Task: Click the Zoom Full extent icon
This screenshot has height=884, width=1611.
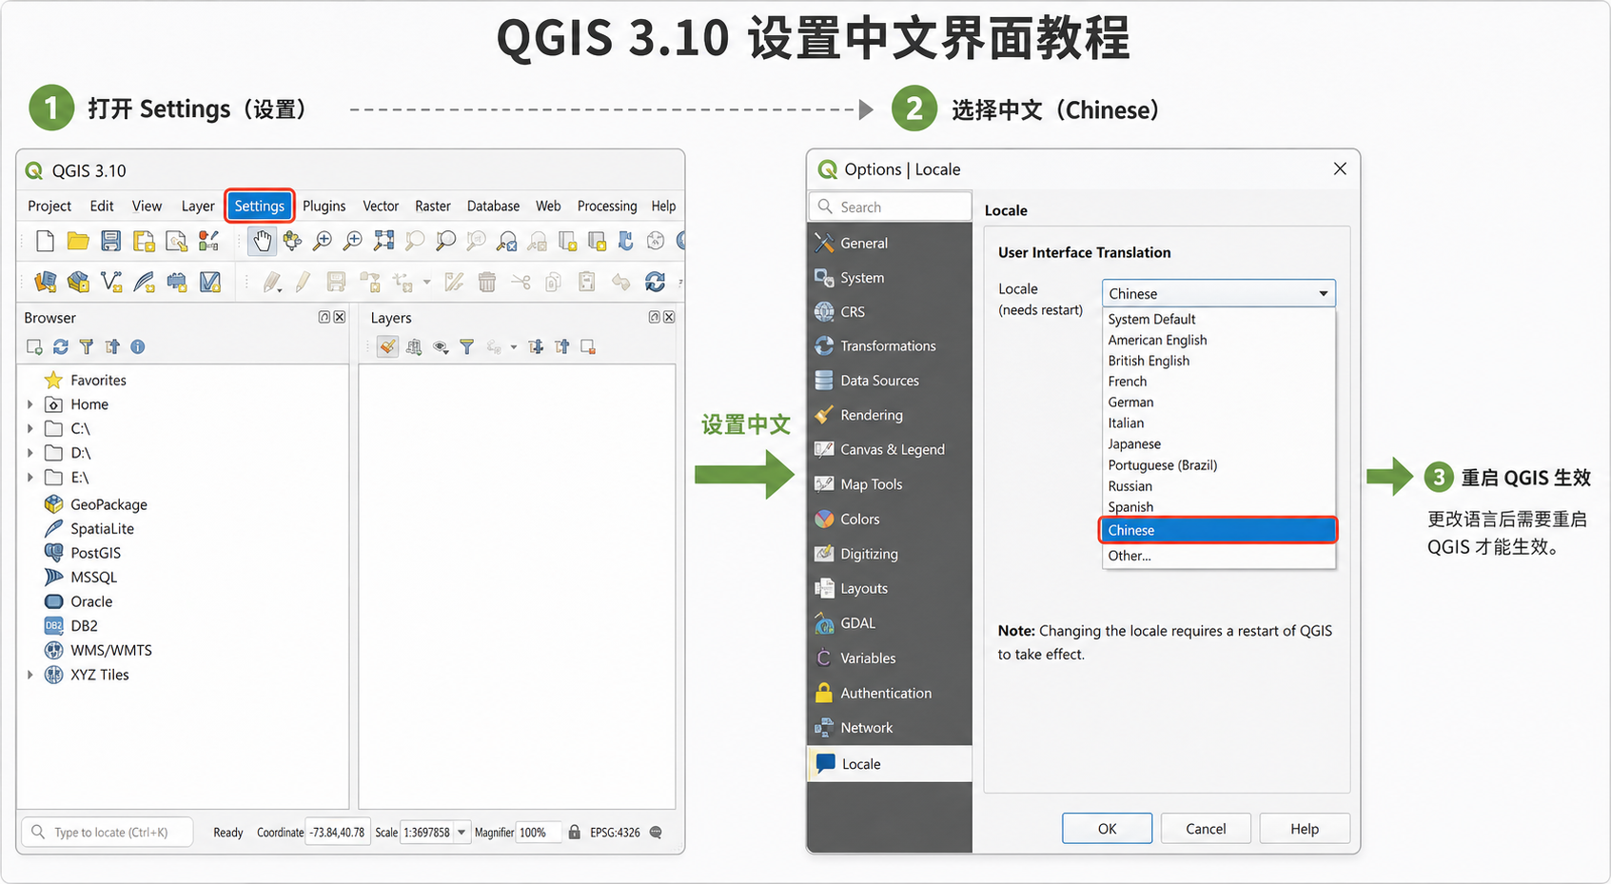Action: [x=383, y=241]
